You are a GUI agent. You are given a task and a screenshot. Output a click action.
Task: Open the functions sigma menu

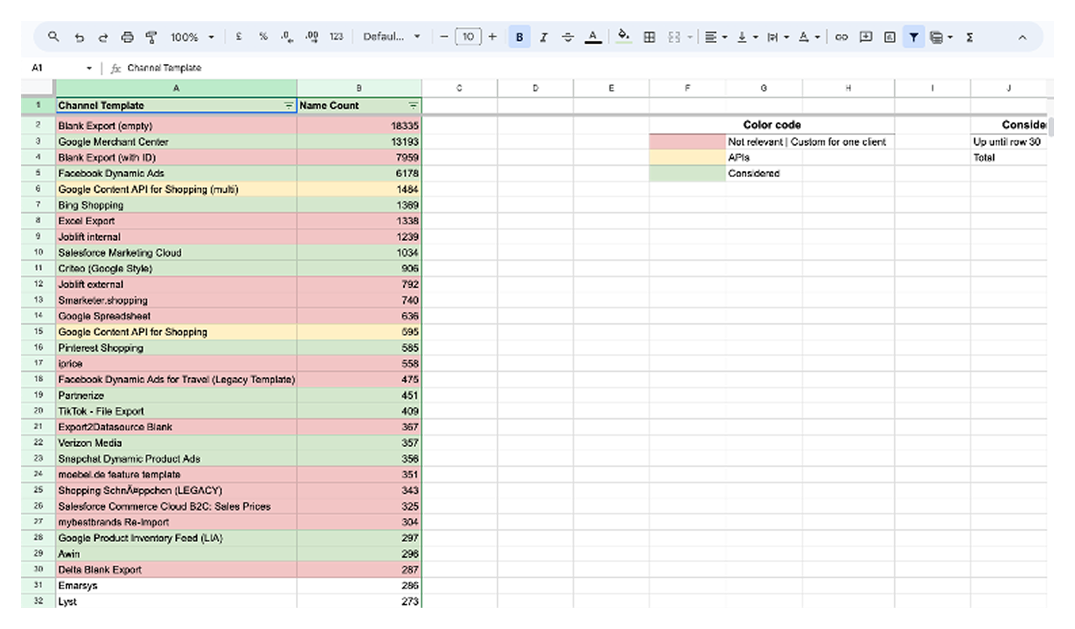(x=970, y=37)
